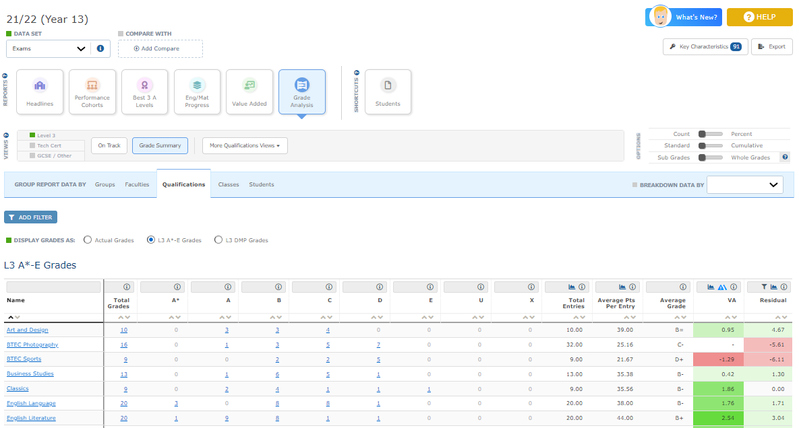Click the info icon beside Exams dropdown

[100, 48]
